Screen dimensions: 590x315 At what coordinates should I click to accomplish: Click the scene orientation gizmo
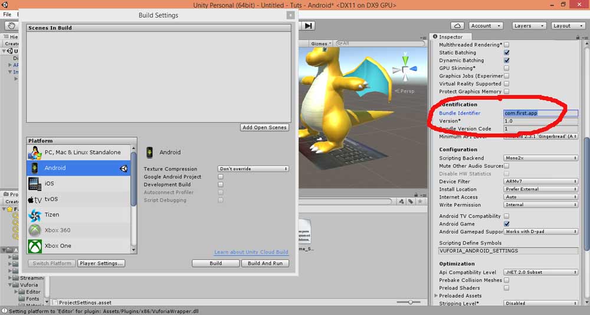click(405, 72)
